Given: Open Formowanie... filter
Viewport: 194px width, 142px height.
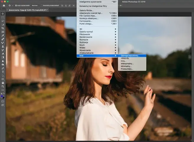Looking at the screenshot, I should pyautogui.click(x=97, y=21).
